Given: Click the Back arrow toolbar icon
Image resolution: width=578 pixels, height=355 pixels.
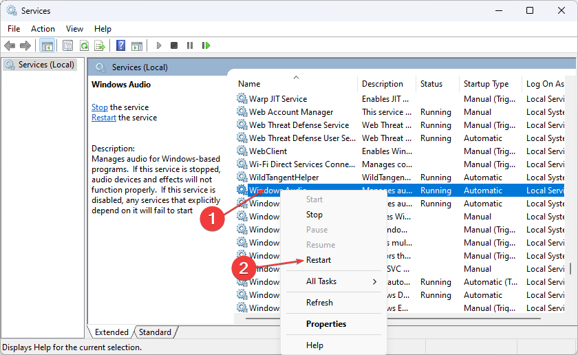Looking at the screenshot, I should (10, 45).
